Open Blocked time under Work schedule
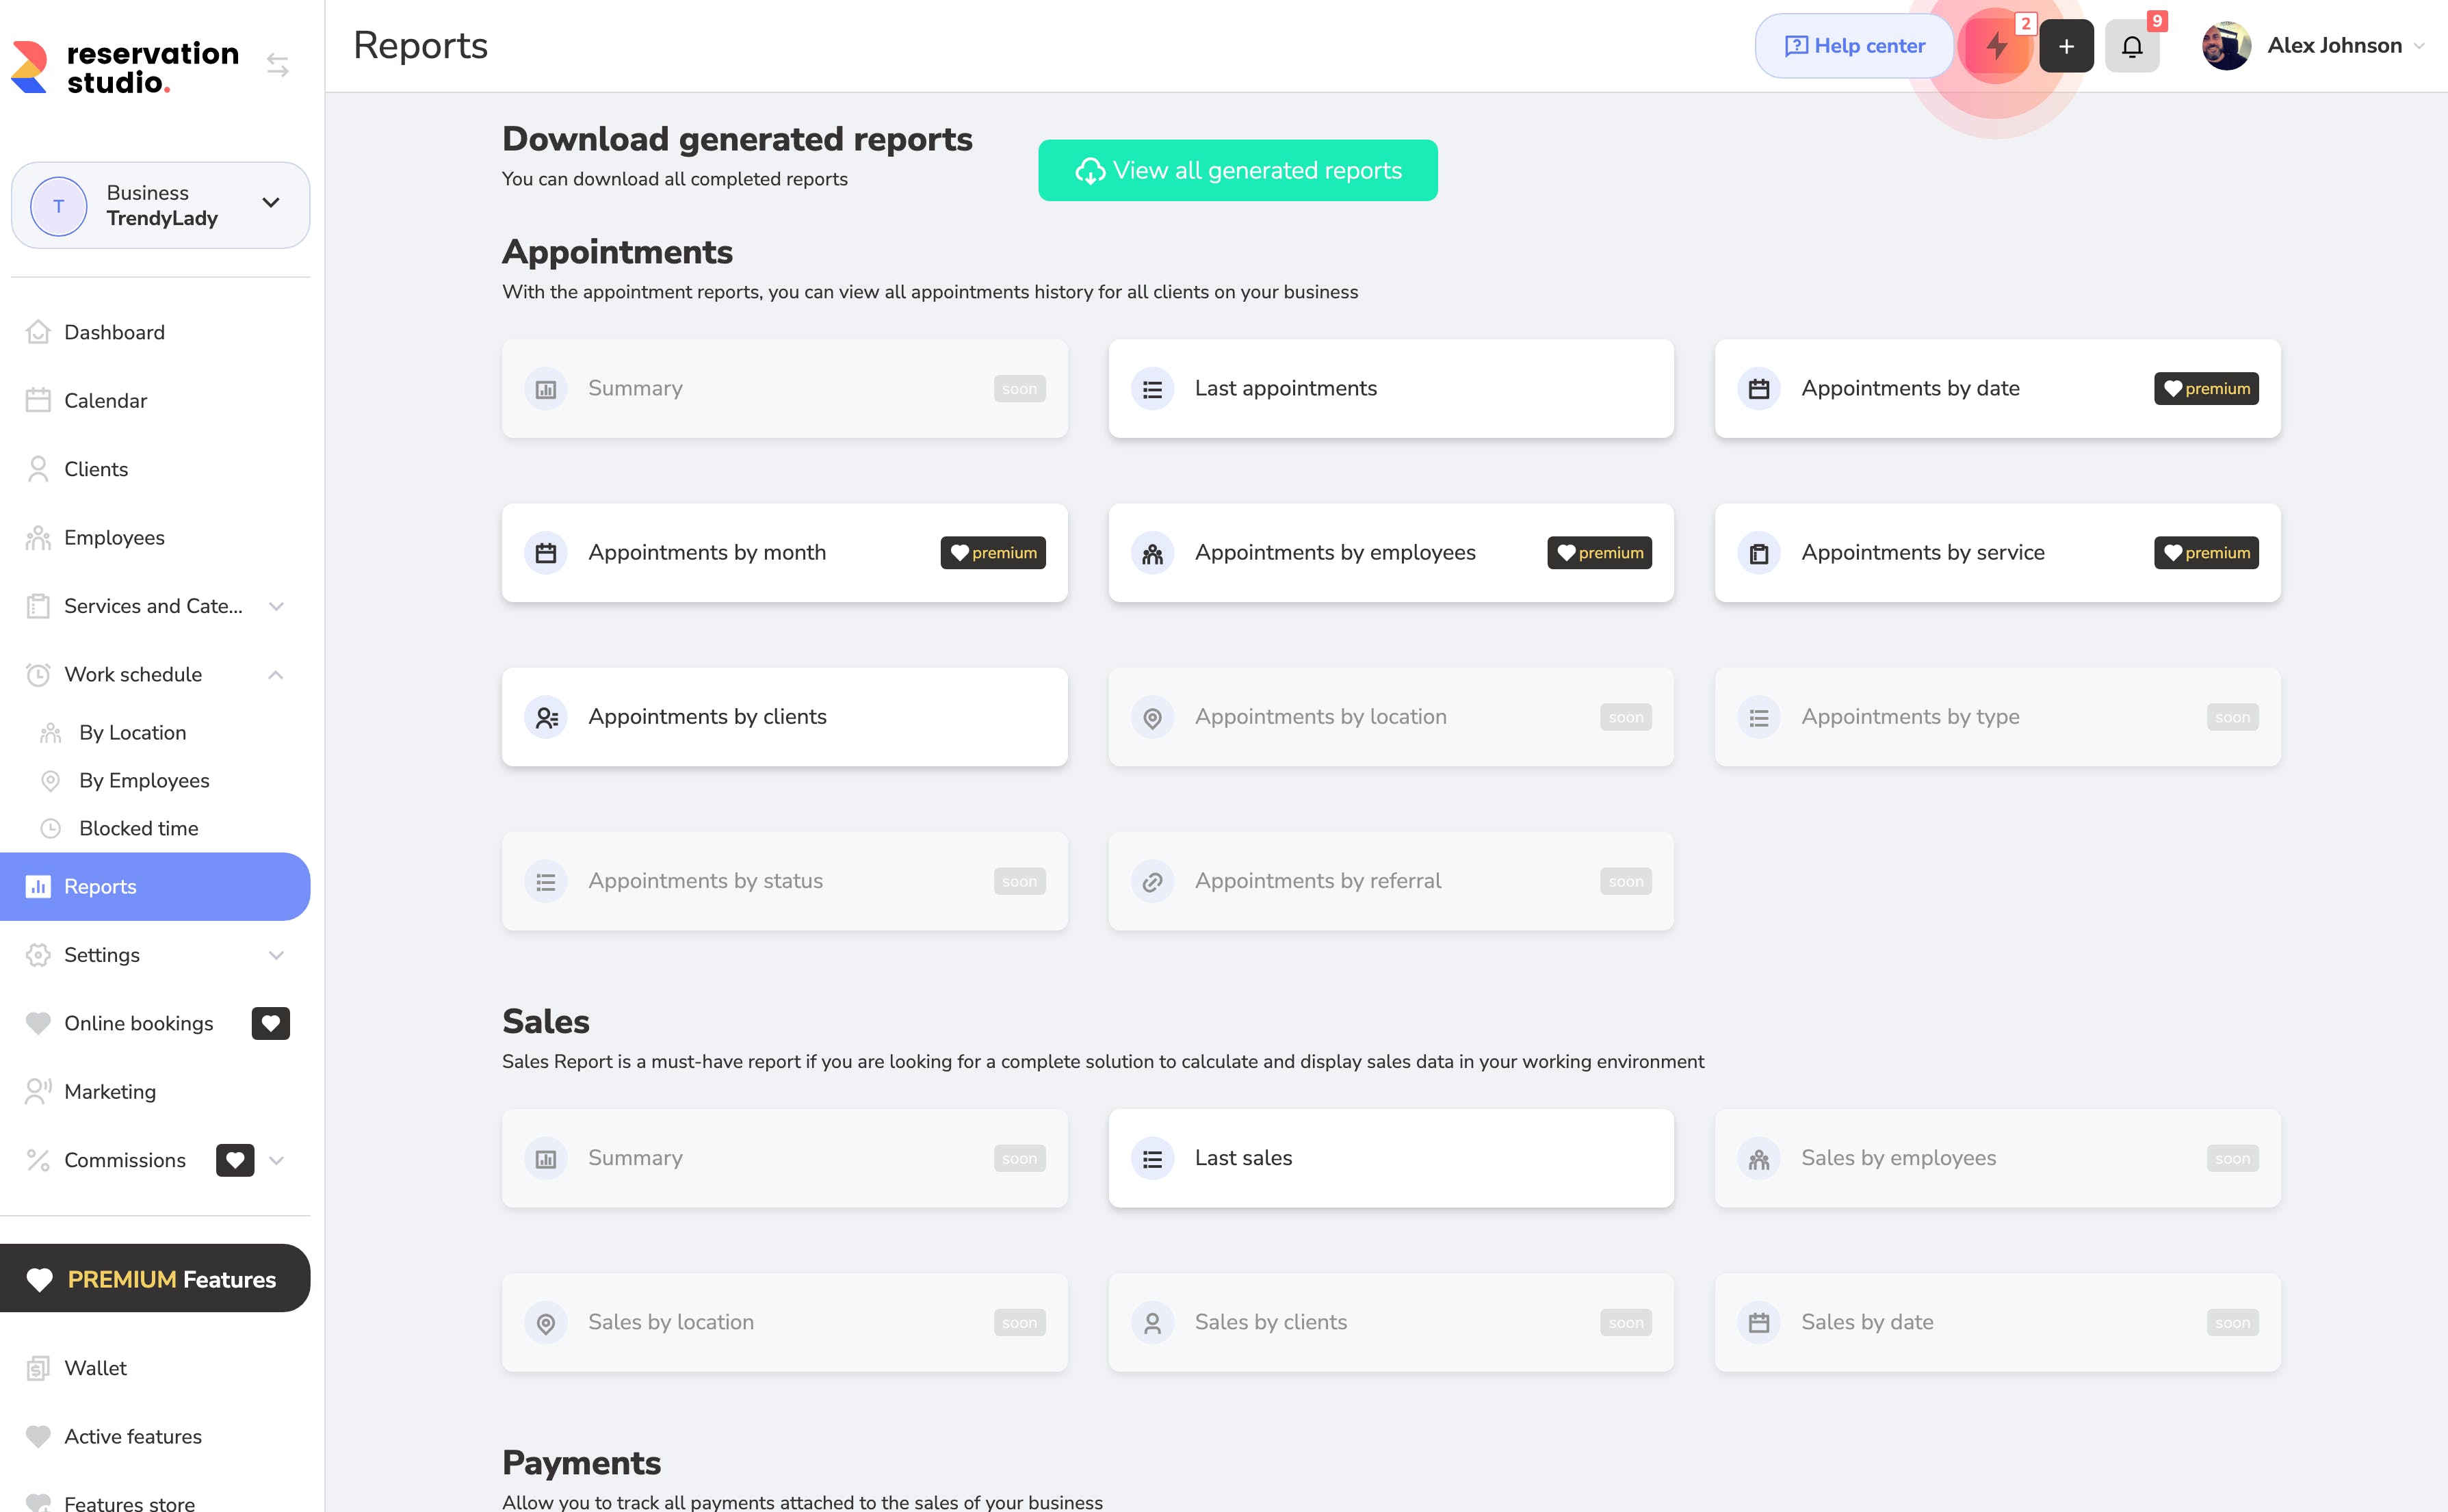The width and height of the screenshot is (2448, 1512). pyautogui.click(x=138, y=828)
